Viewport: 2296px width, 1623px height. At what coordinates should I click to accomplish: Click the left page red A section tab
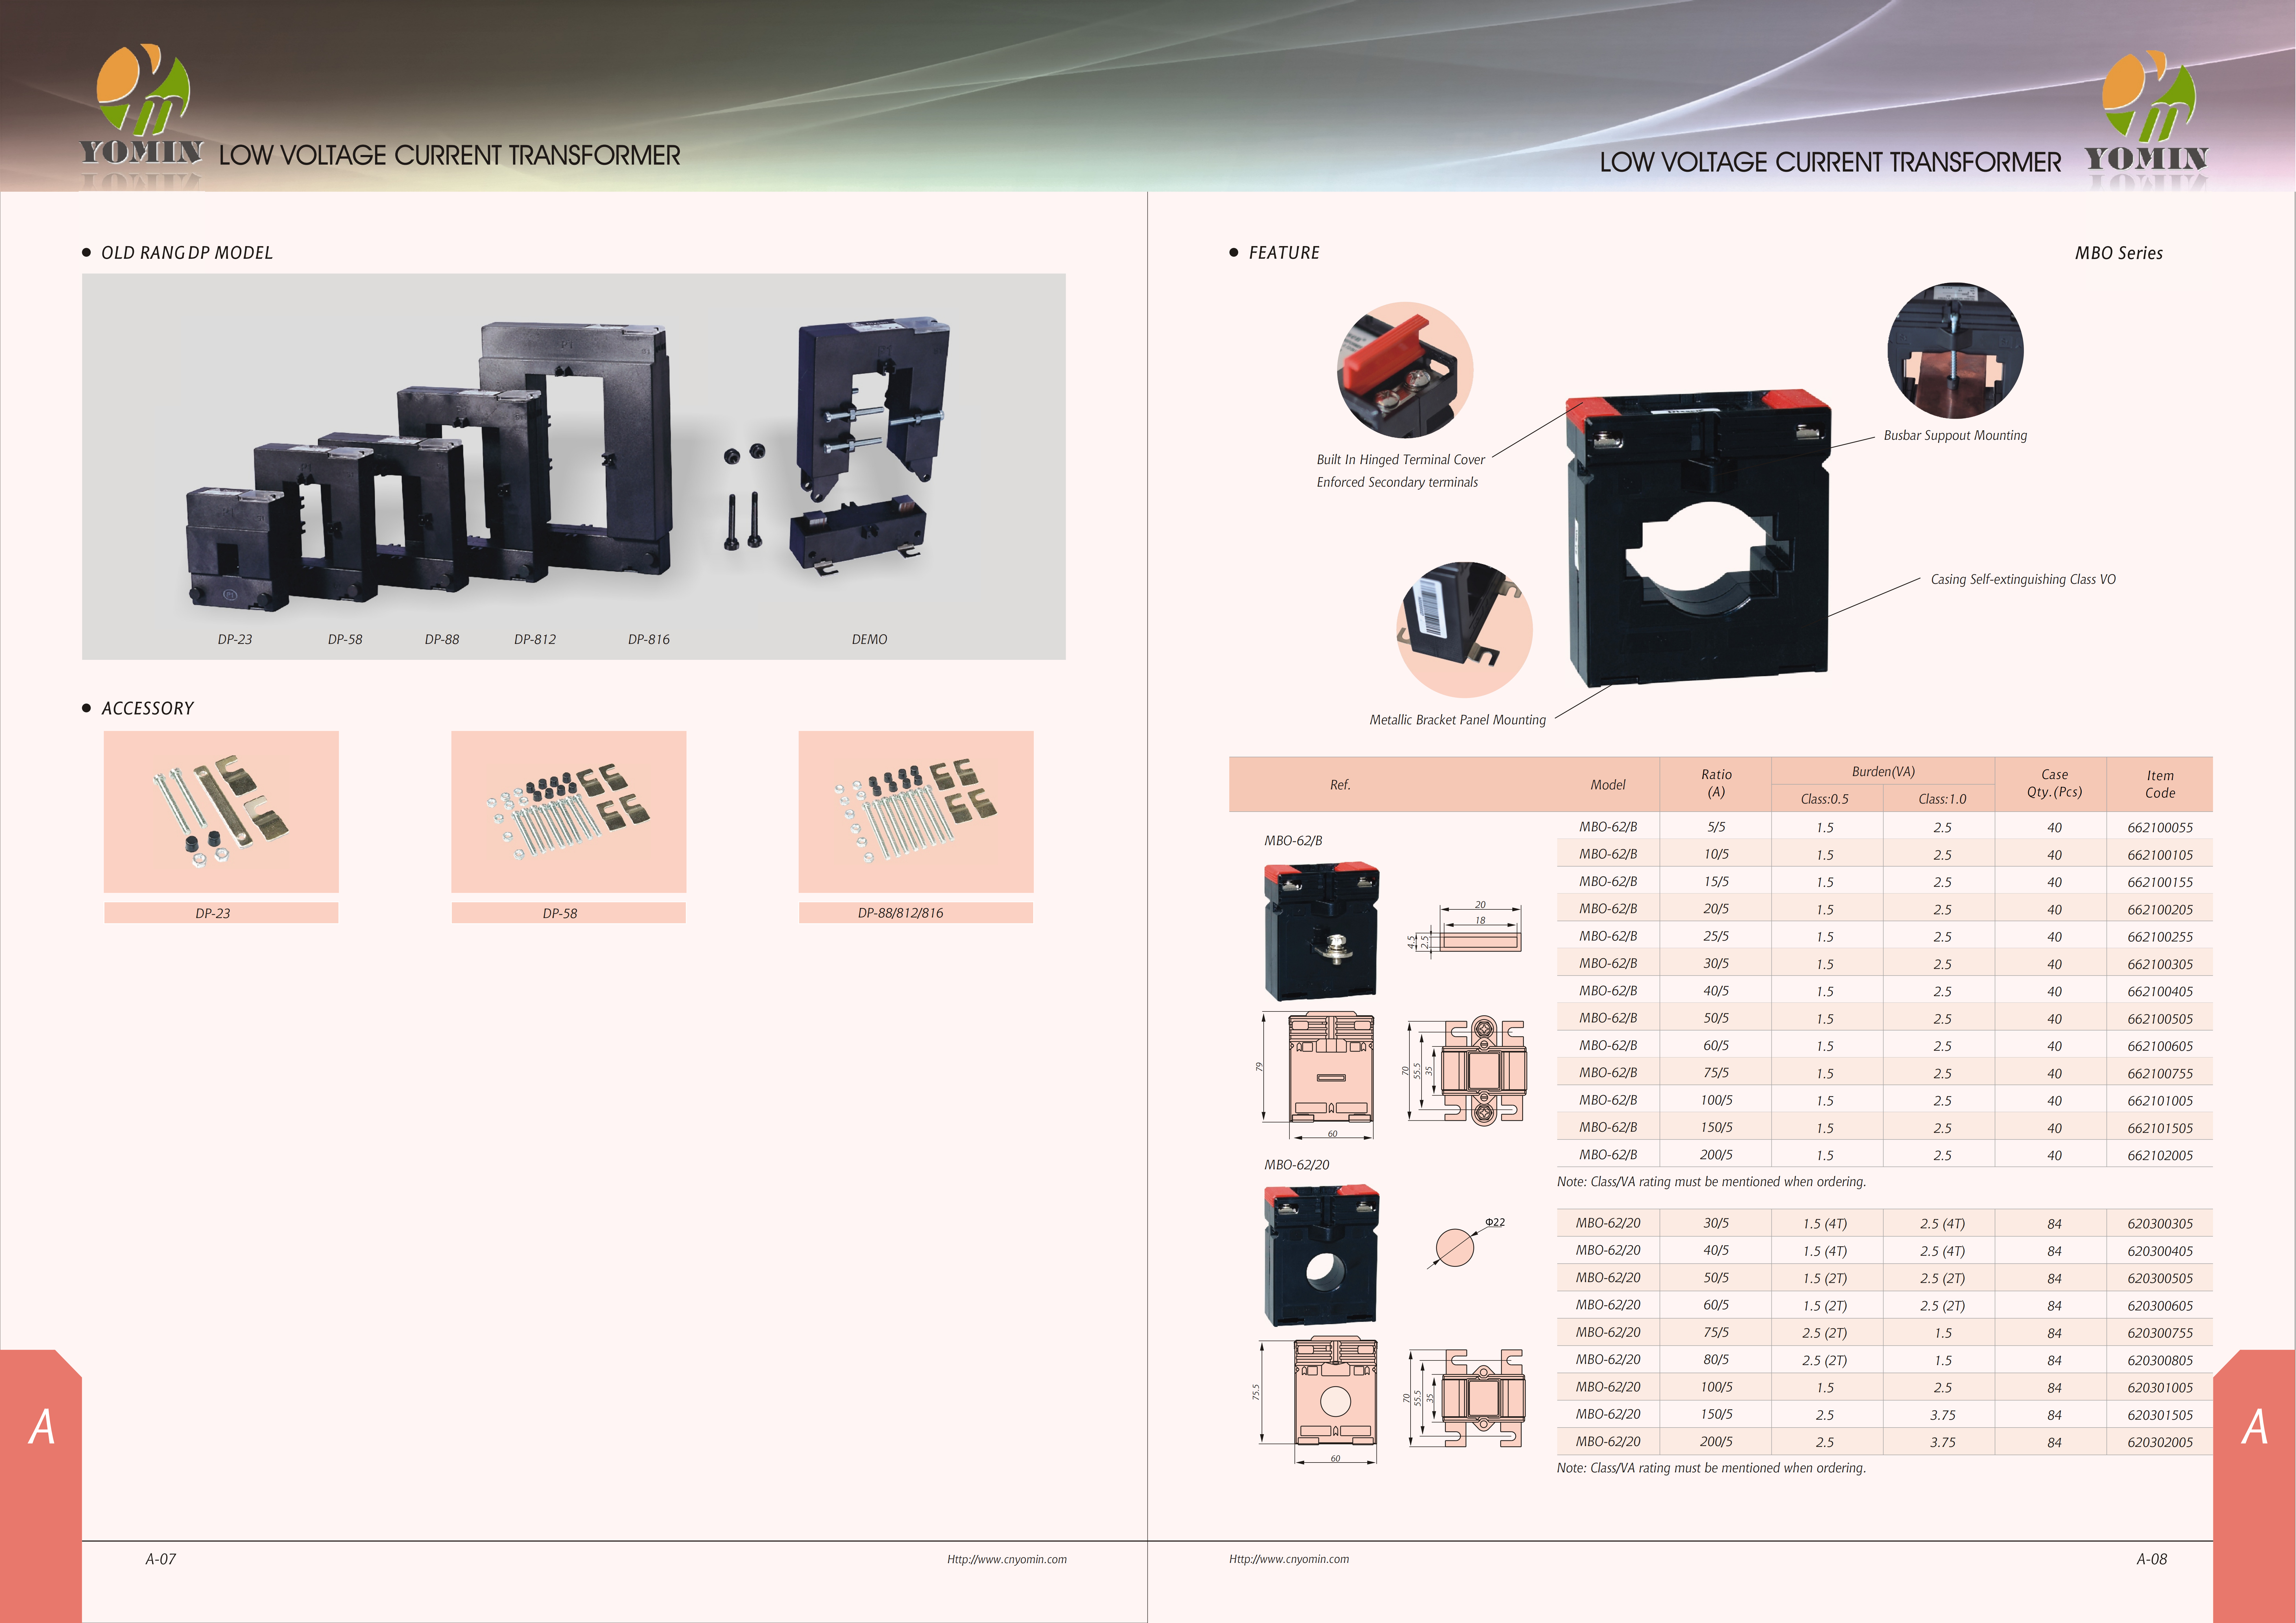pos(41,1486)
